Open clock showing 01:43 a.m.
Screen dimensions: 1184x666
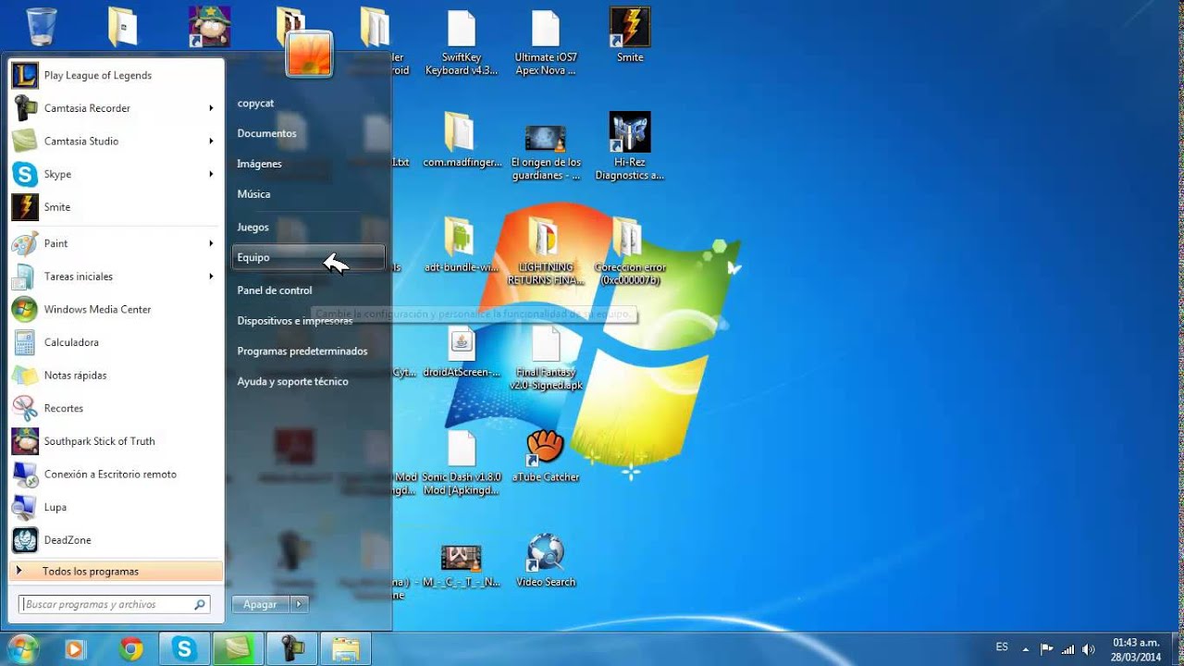point(1136,649)
